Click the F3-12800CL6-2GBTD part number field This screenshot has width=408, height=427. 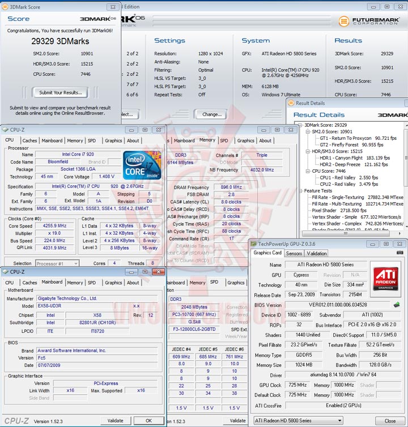194,329
